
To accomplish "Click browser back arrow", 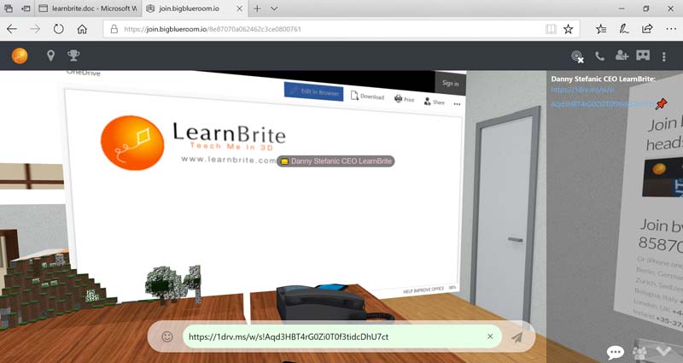I will 12,29.
